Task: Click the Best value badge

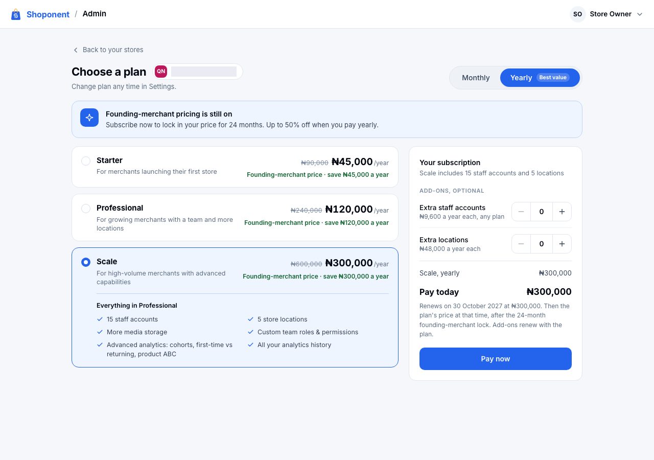Action: click(553, 78)
